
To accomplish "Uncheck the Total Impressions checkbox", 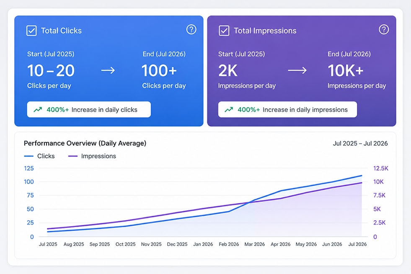I will 224,31.
